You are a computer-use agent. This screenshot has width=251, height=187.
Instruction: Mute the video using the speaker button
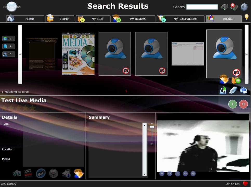193,174
